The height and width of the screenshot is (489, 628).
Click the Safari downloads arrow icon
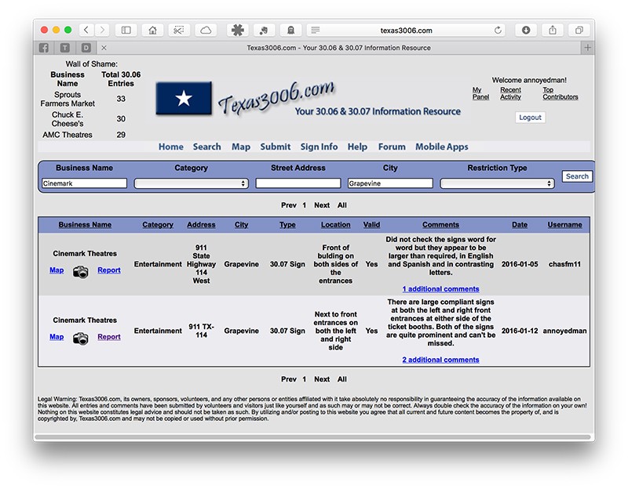526,31
